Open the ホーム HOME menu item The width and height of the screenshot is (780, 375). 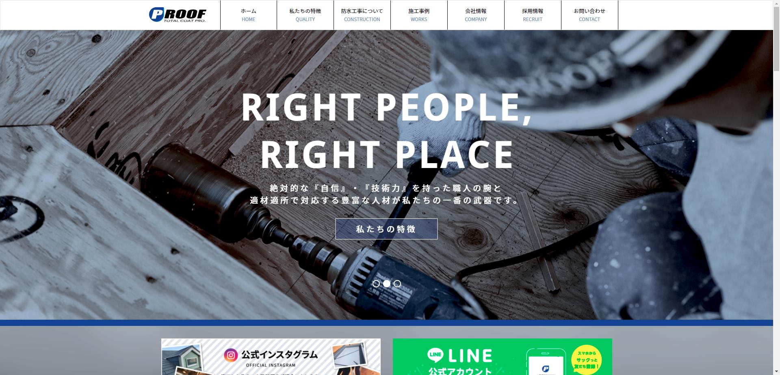[249, 15]
